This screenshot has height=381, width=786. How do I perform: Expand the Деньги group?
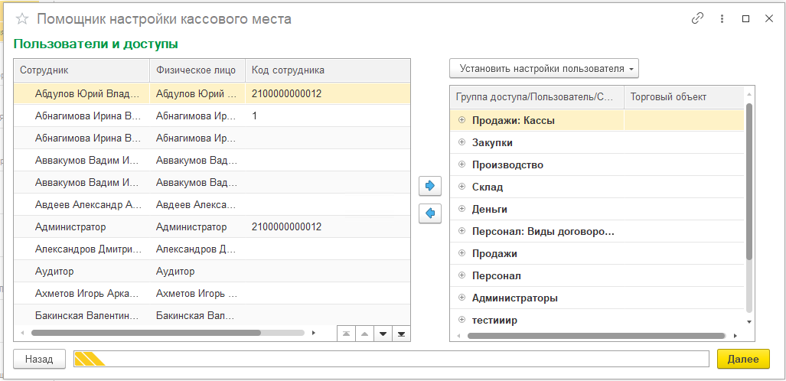[461, 209]
